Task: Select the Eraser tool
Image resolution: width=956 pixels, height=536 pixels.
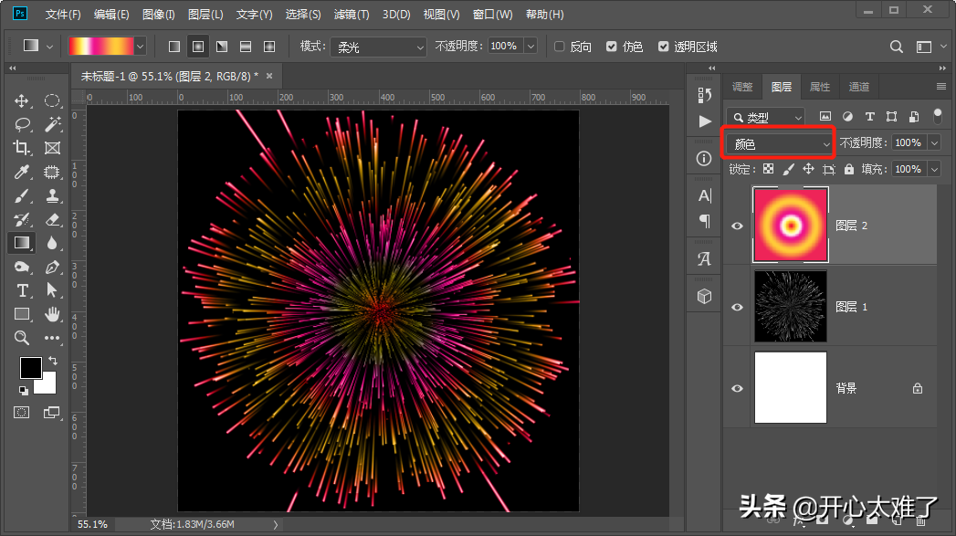Action: click(52, 219)
